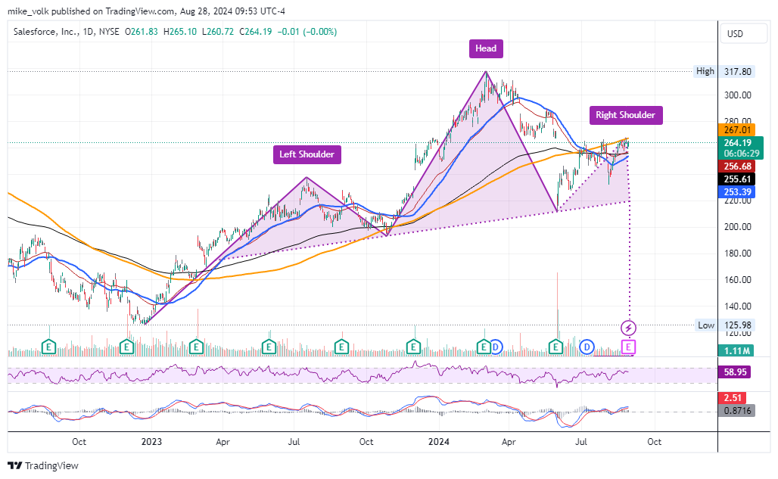The height and width of the screenshot is (479, 778).
Task: Open the pink upcoming earnings E marker
Action: [628, 347]
